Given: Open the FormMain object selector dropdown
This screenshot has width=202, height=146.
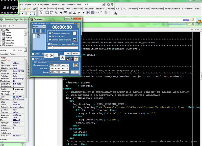Looking at the screenshot, I should (x=25, y=50).
